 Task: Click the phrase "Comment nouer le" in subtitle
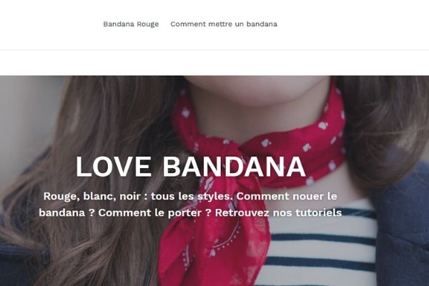click(287, 196)
